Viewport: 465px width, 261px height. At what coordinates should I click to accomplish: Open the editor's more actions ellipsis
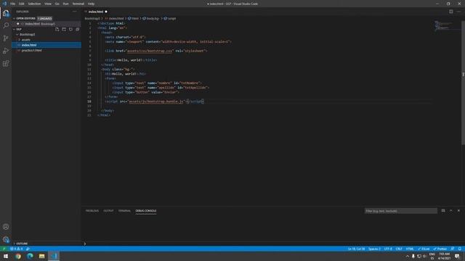point(458,12)
